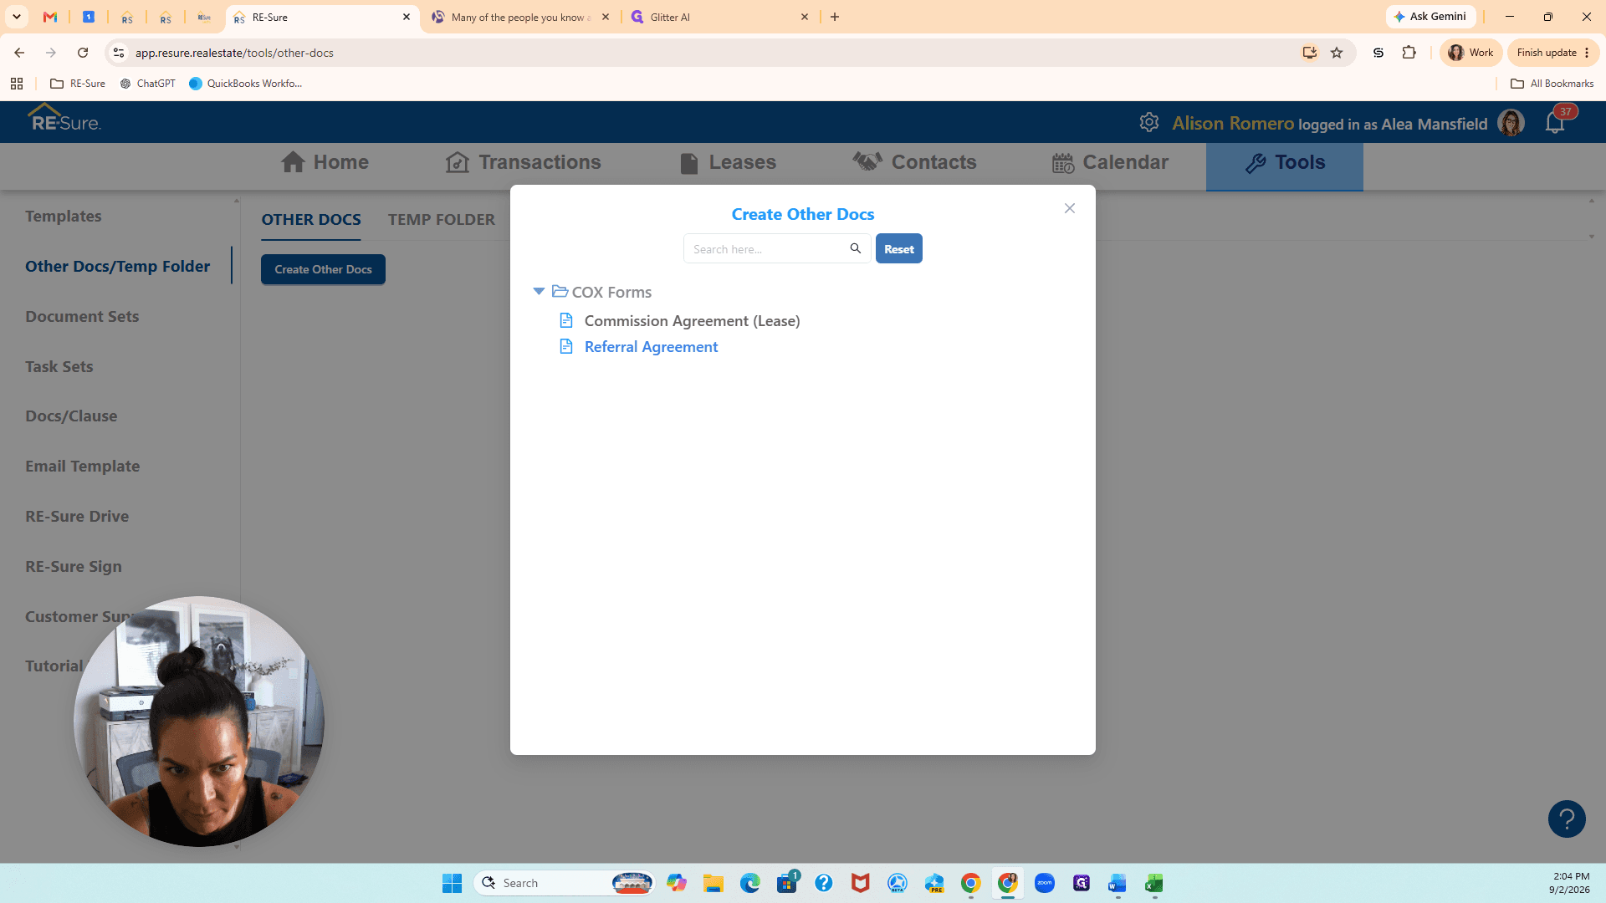Click the Reset button

tap(898, 248)
